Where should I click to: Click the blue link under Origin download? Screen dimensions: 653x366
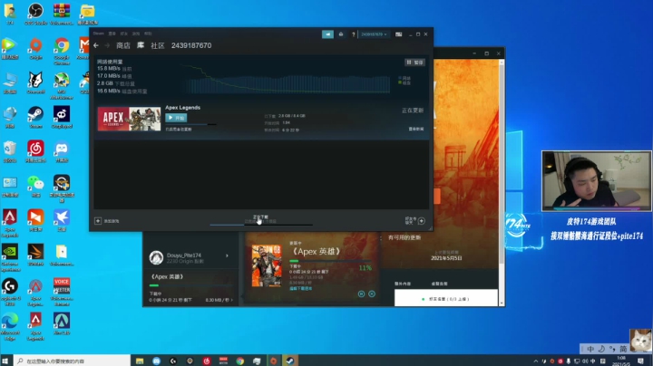301,288
